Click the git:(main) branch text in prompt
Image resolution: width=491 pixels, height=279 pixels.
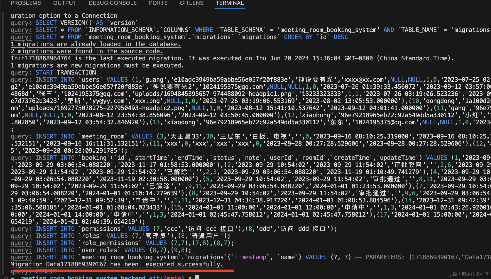coord(166,277)
